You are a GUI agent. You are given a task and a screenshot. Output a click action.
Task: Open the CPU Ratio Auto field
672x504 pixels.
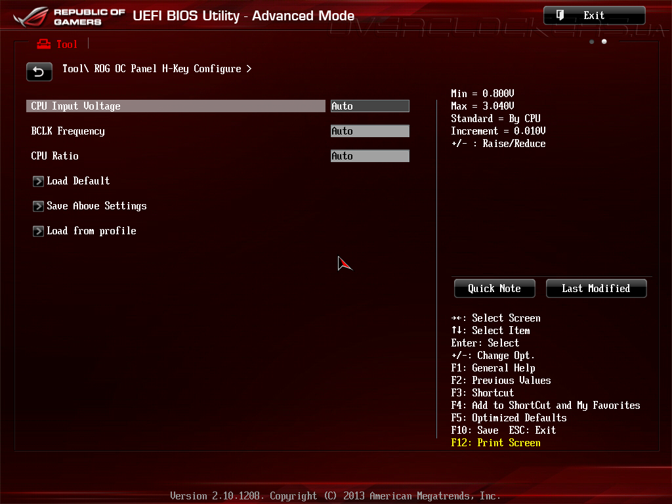tap(370, 156)
